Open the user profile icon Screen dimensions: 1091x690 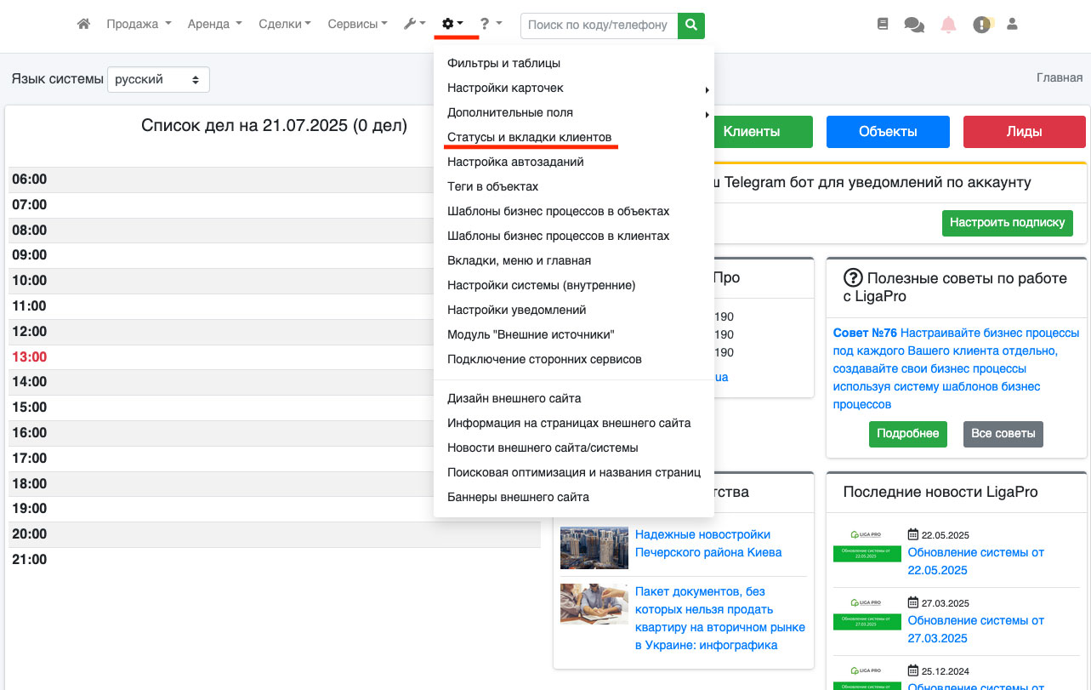1012,25
